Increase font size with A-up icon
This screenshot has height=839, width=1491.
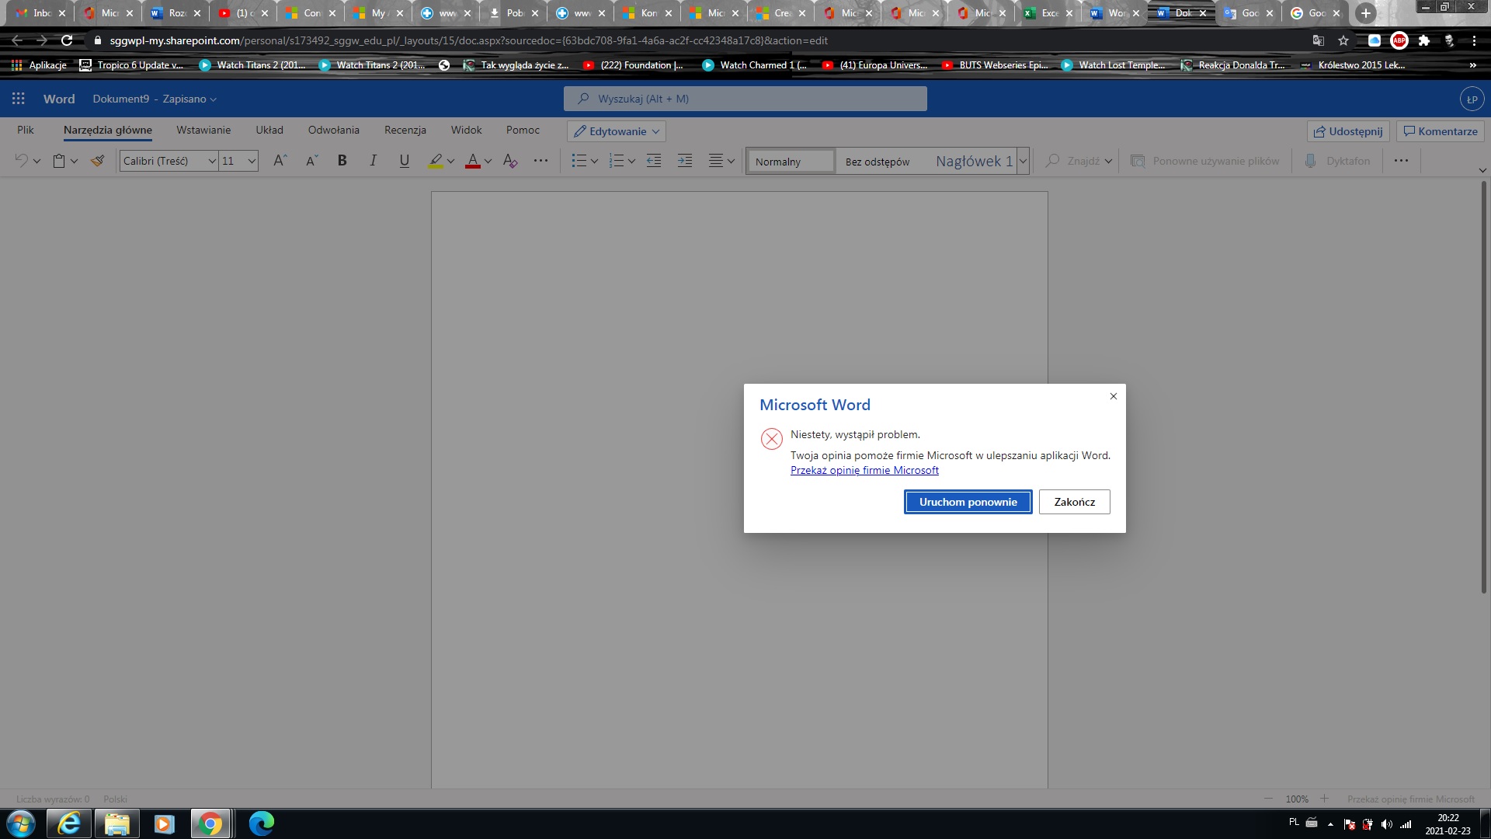280,161
